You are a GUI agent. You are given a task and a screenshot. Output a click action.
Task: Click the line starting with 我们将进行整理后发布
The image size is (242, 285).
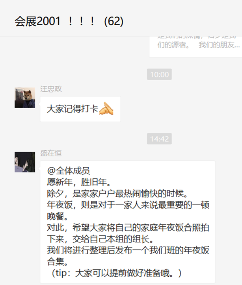point(128,250)
